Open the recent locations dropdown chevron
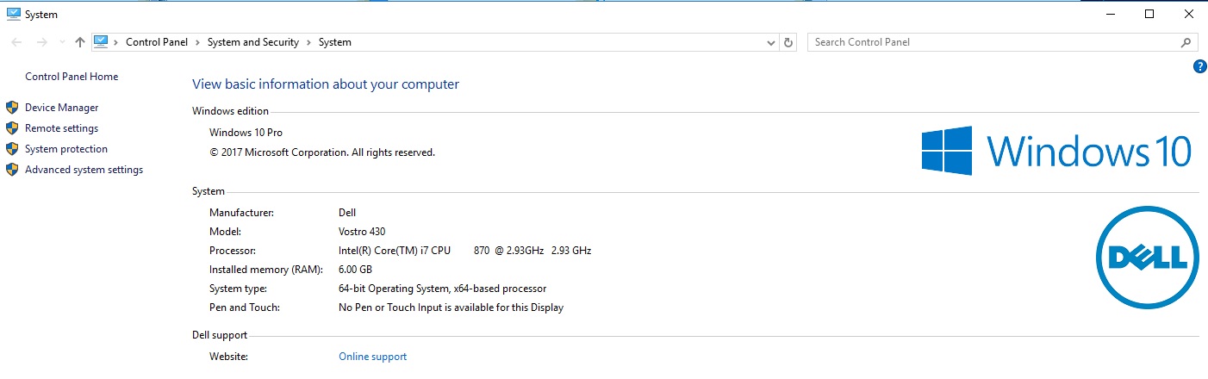1208x379 pixels. coord(61,42)
